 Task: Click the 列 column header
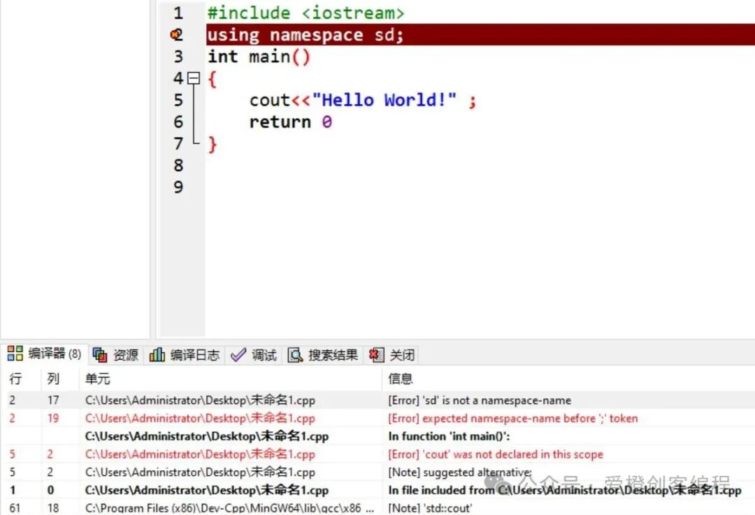click(x=53, y=379)
